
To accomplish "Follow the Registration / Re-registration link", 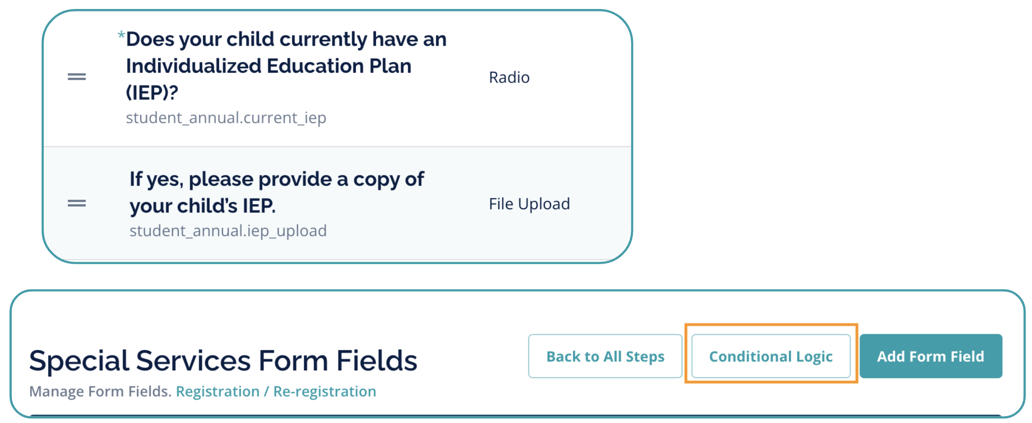I will [x=276, y=391].
